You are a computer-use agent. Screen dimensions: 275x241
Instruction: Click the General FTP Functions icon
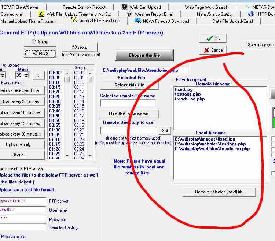74,21
